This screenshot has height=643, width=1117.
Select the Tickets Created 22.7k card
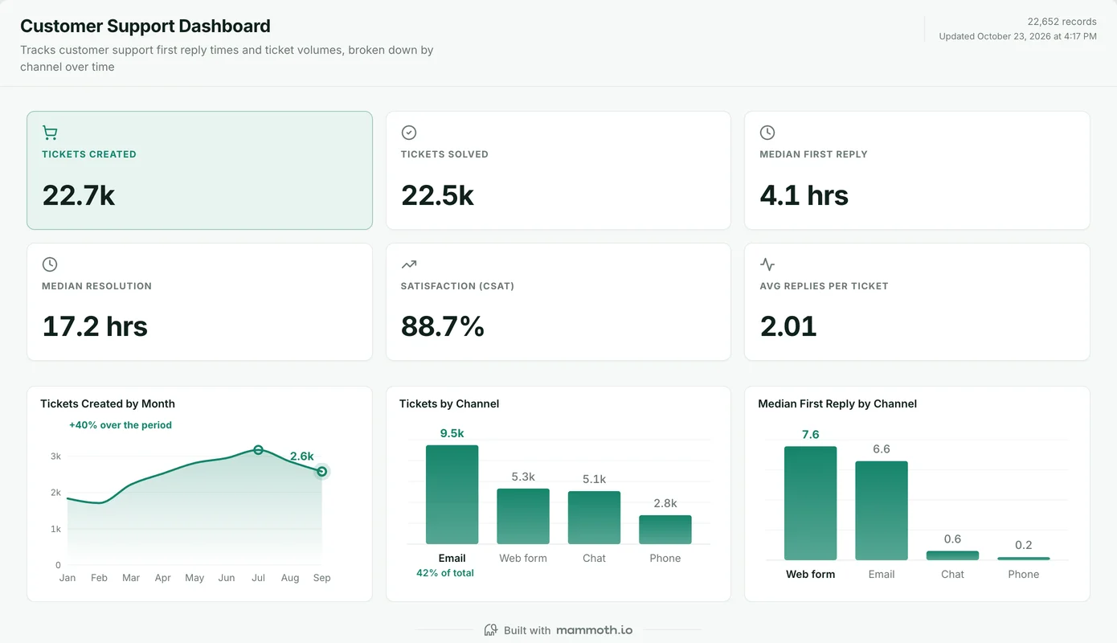pos(199,170)
